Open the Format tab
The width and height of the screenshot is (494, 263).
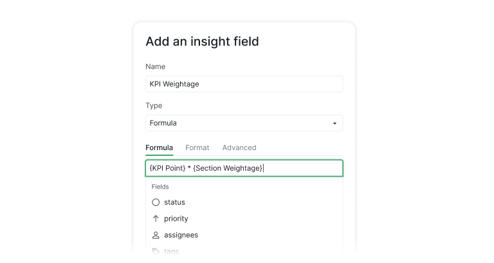197,148
